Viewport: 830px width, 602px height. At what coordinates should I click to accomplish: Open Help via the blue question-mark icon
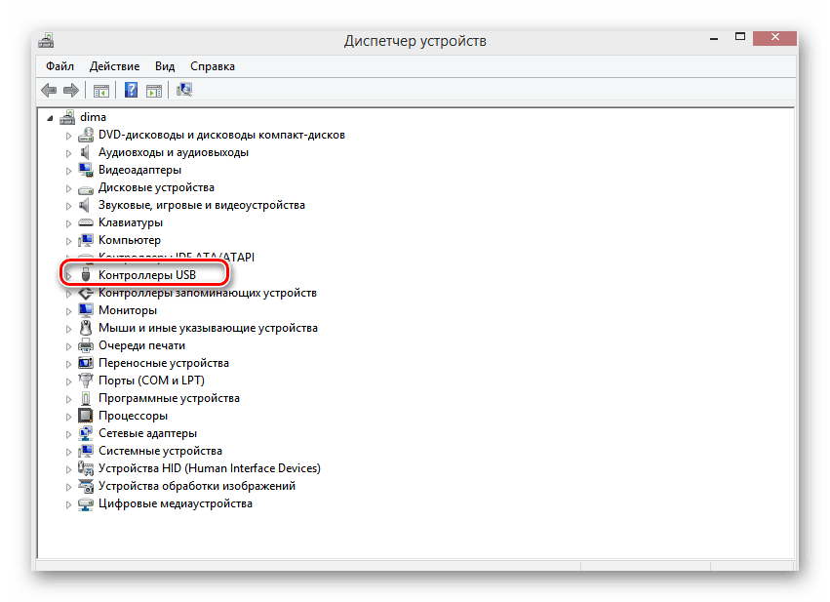tap(131, 91)
